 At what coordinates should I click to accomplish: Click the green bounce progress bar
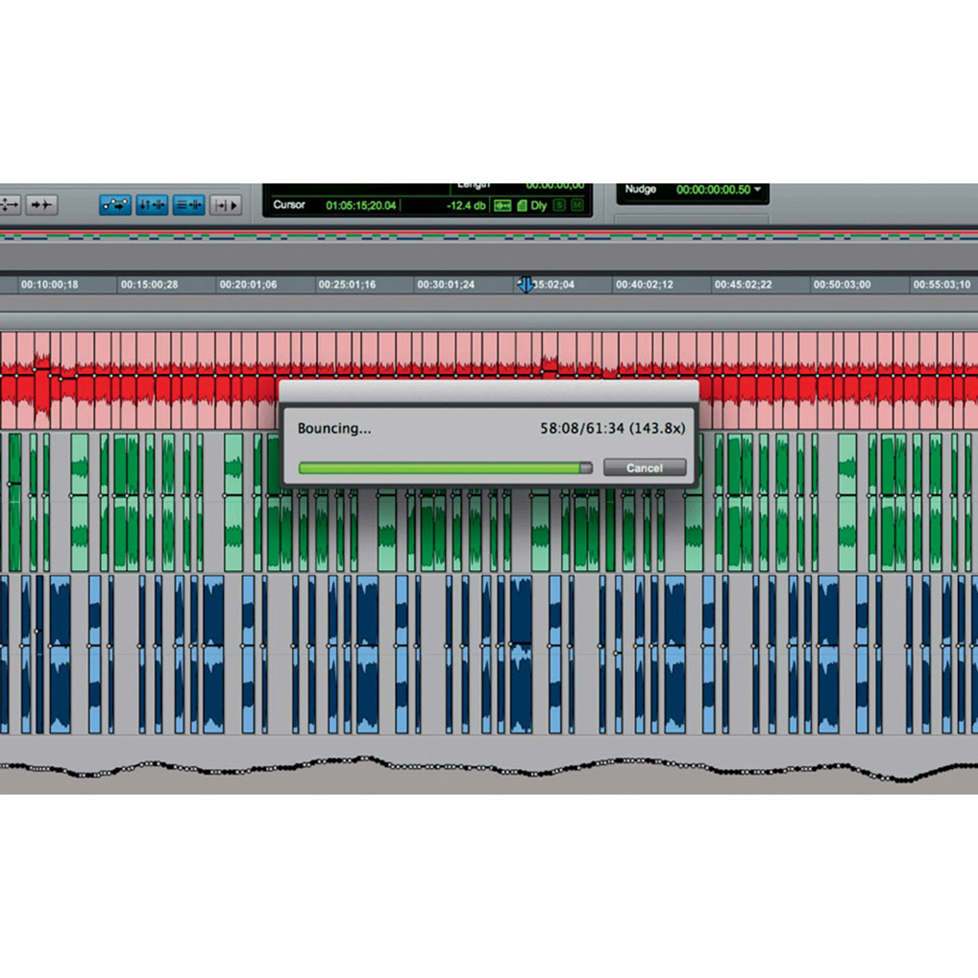tap(445, 468)
